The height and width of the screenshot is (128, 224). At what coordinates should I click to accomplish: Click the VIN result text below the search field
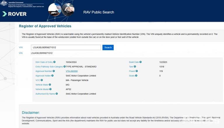42,53
